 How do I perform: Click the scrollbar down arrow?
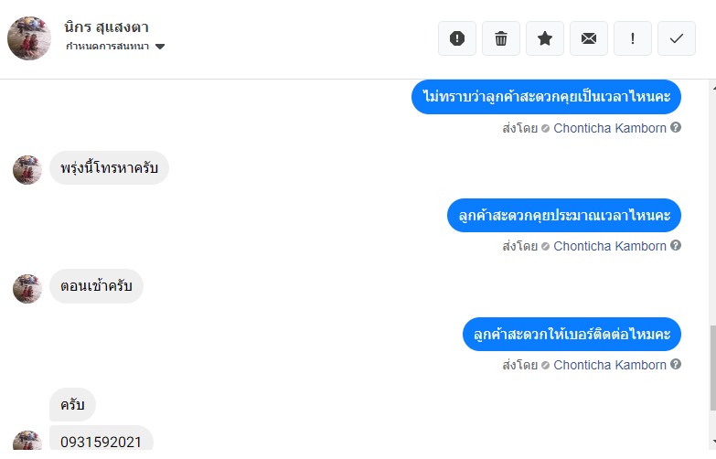tap(713, 442)
